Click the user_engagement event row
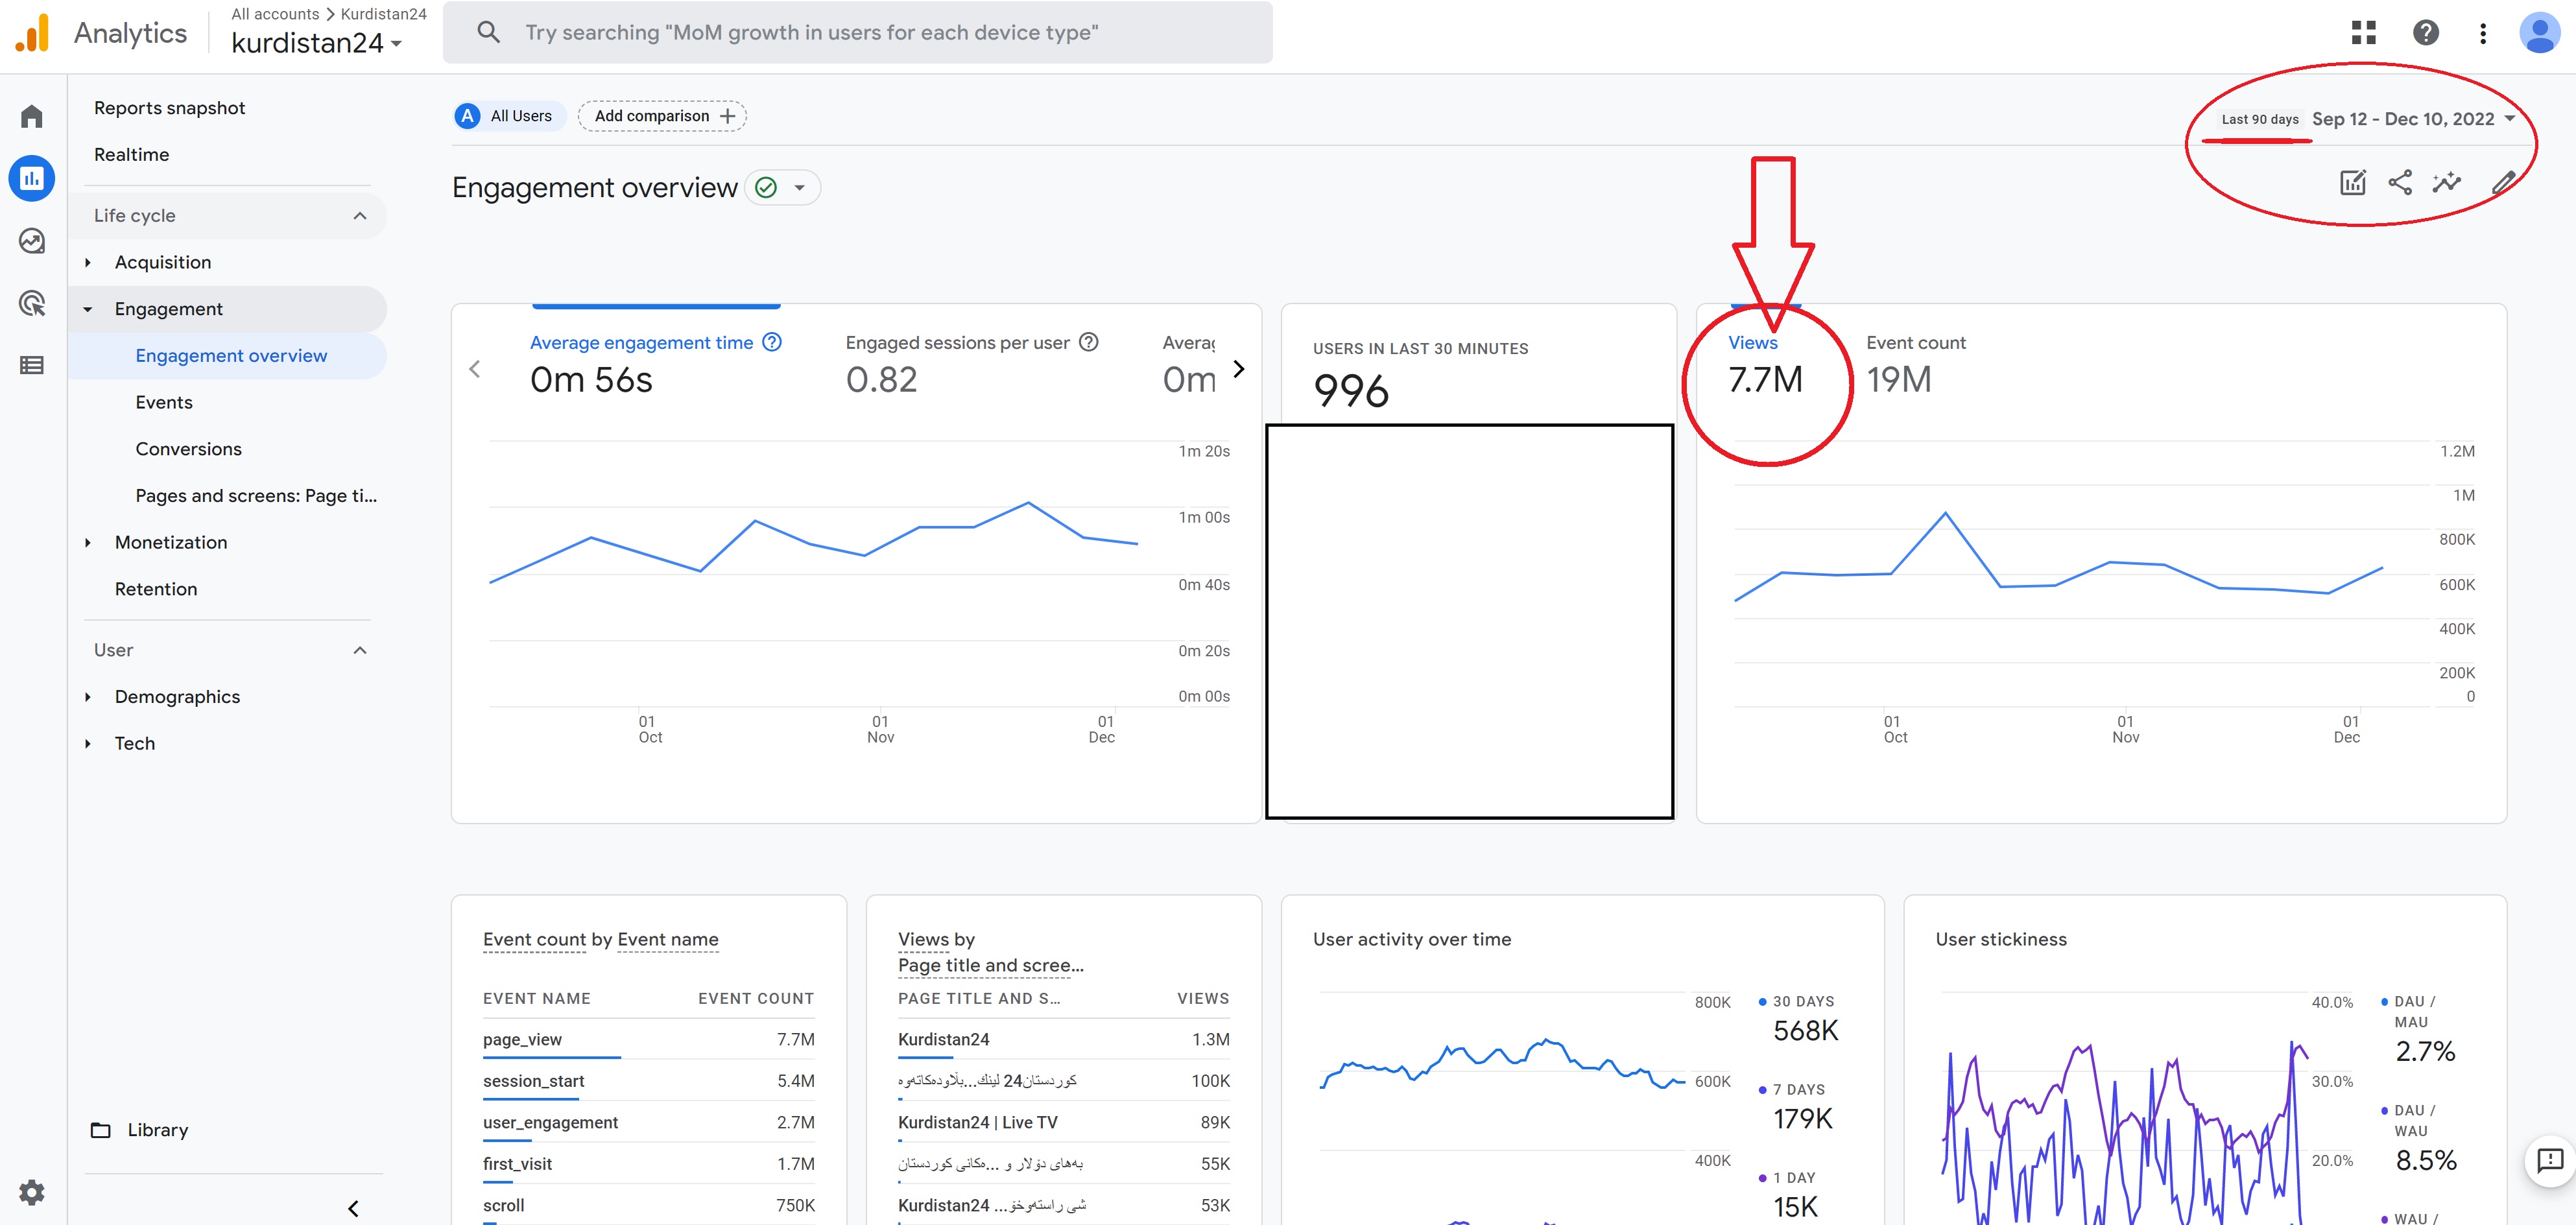Image resolution: width=2576 pixels, height=1225 pixels. point(648,1123)
